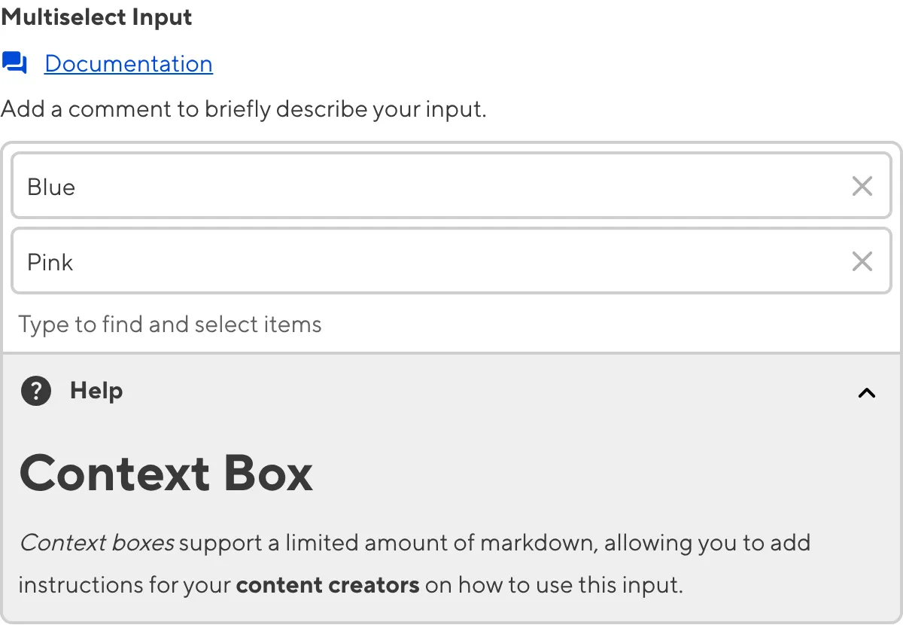Focus the 'Type to find and select items' field
Screen dimensions: 903x625
[451, 325]
